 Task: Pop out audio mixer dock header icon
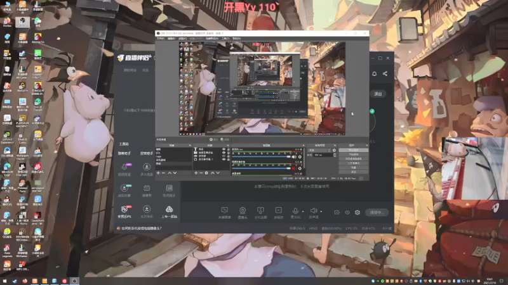(304, 146)
